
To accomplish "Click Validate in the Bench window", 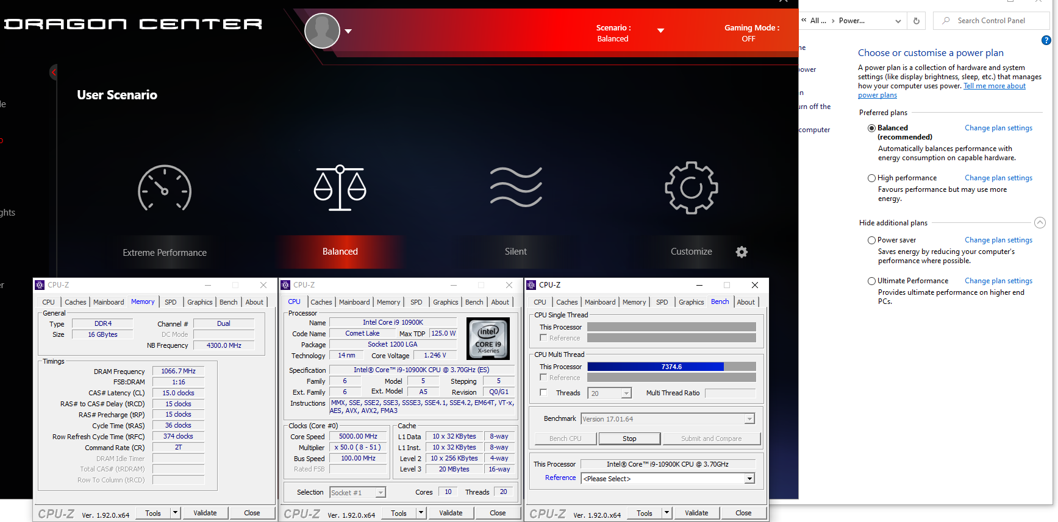I will pyautogui.click(x=696, y=513).
